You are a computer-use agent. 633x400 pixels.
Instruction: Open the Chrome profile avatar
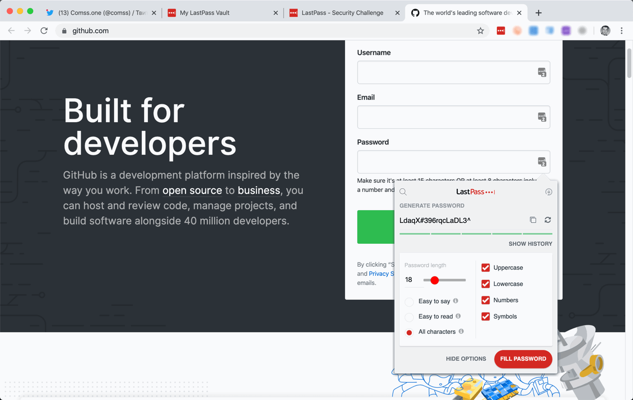click(605, 31)
